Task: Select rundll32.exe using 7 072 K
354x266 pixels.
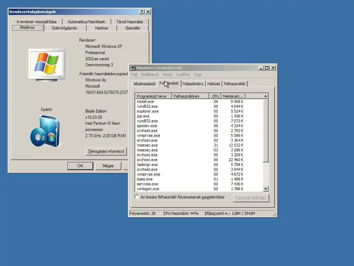Action: click(199, 121)
